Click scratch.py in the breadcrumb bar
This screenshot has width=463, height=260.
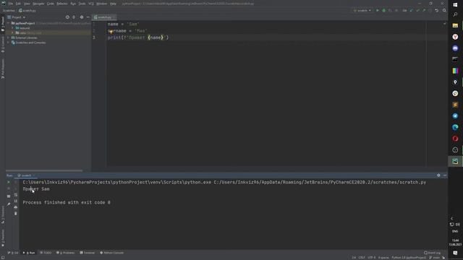pyautogui.click(x=27, y=10)
